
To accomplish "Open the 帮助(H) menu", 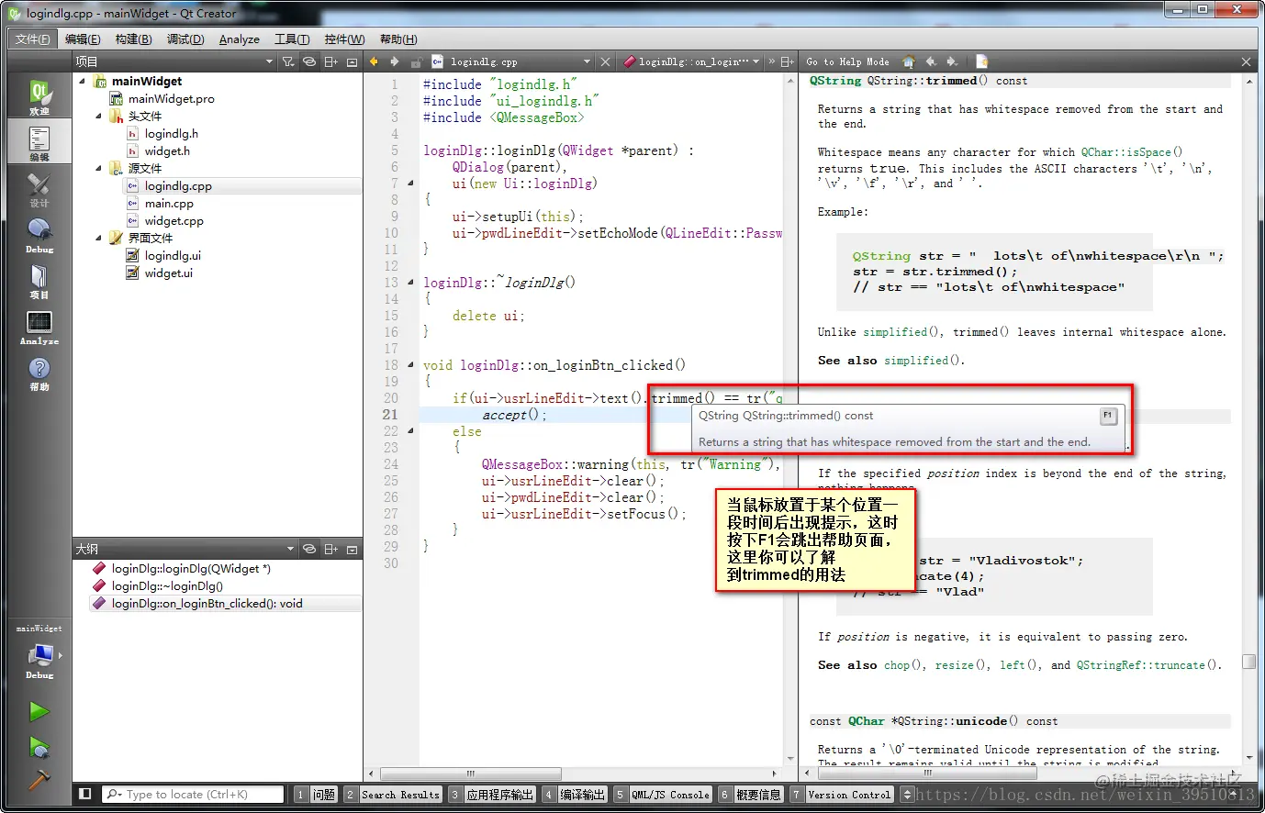I will [x=398, y=39].
